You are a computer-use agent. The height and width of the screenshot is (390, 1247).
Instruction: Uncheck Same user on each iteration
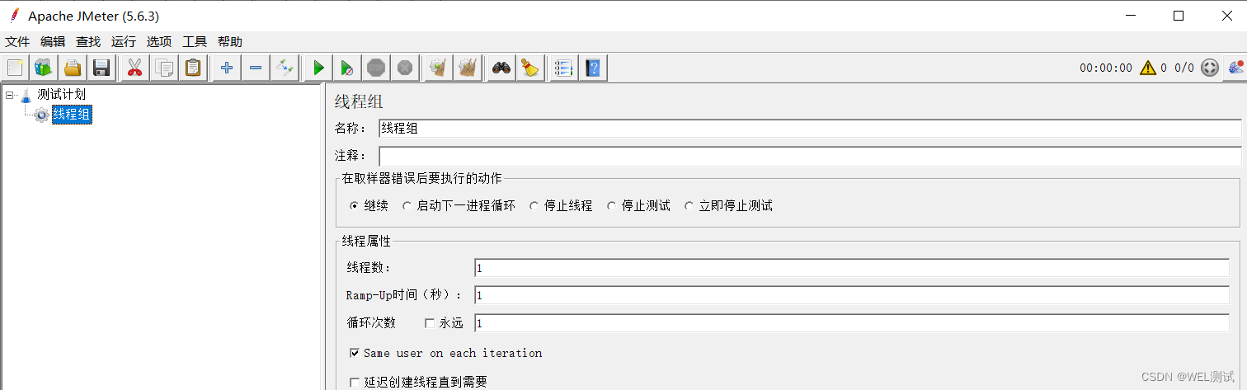pos(355,353)
